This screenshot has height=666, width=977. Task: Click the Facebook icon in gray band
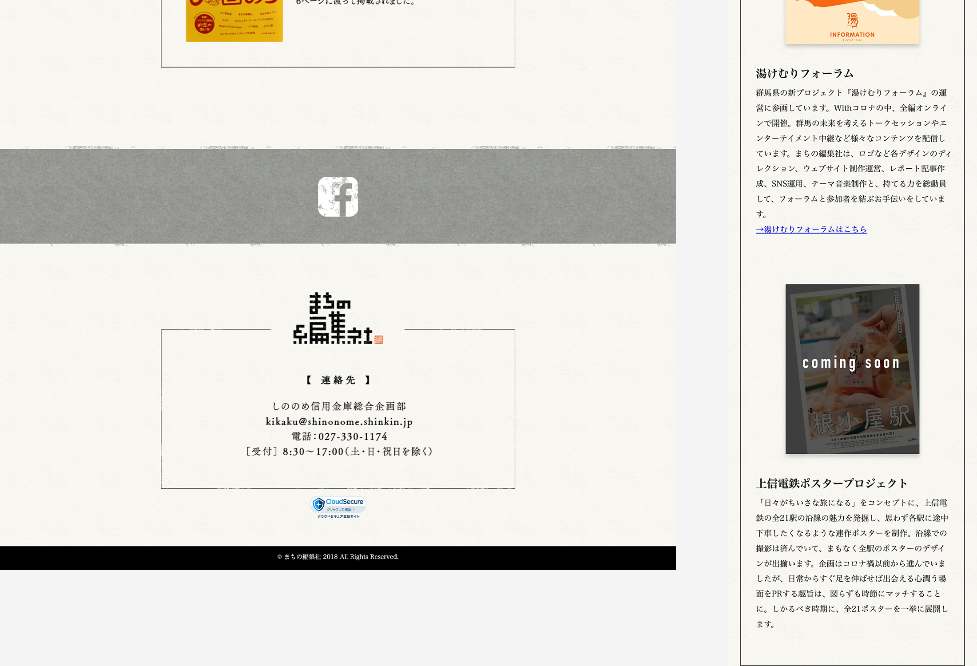click(338, 197)
